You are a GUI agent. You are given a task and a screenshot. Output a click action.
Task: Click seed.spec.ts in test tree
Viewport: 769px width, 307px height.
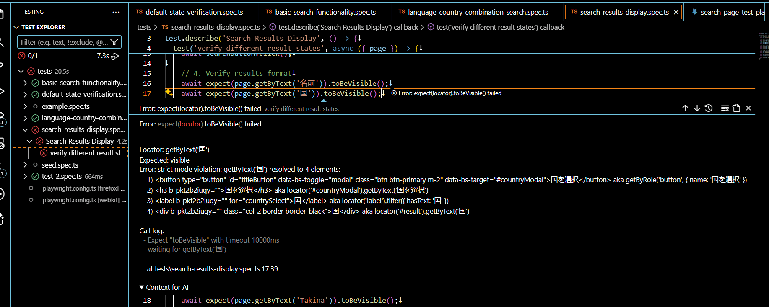coord(60,165)
